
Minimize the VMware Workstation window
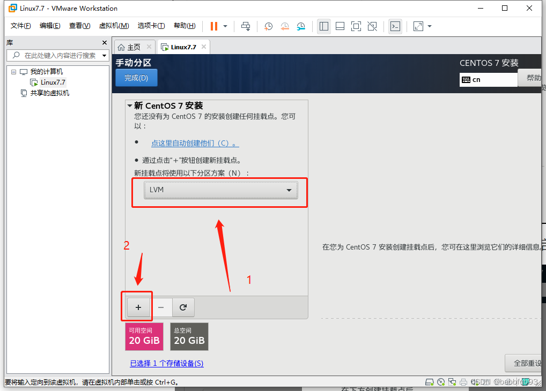481,8
